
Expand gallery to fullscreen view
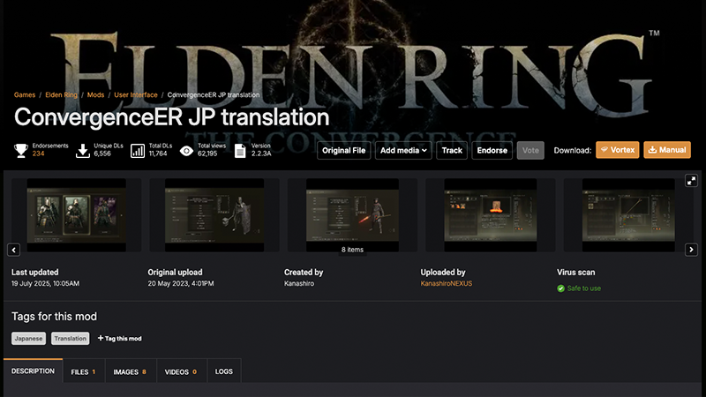pos(691,180)
